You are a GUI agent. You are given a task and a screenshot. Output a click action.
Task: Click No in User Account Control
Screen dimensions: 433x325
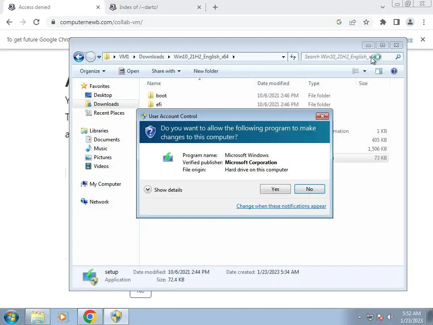tap(310, 189)
